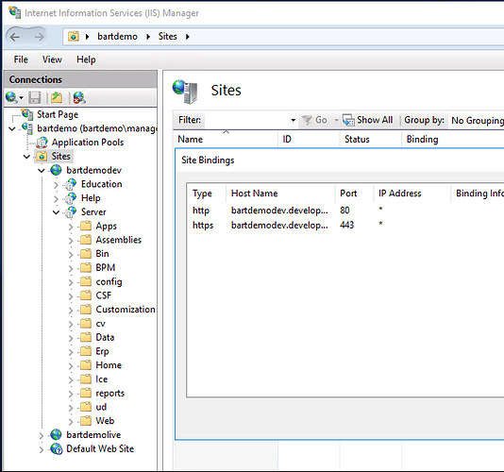The height and width of the screenshot is (472, 504).
Task: Click the Apps folder icon
Action: 86,226
